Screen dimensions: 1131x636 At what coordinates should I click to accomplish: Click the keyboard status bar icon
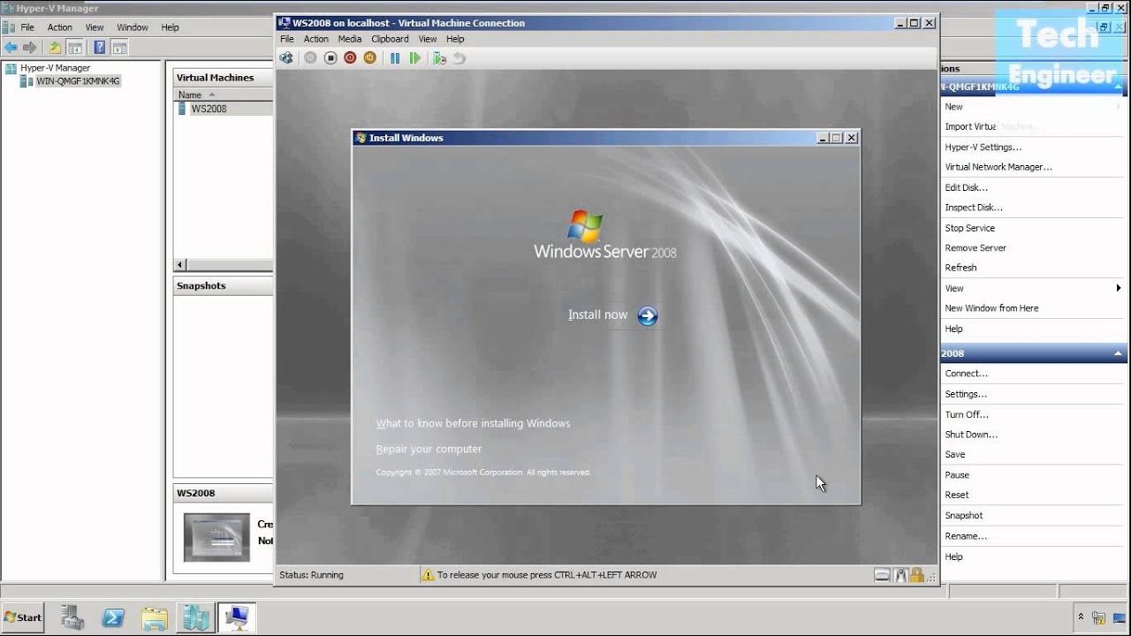click(x=882, y=575)
